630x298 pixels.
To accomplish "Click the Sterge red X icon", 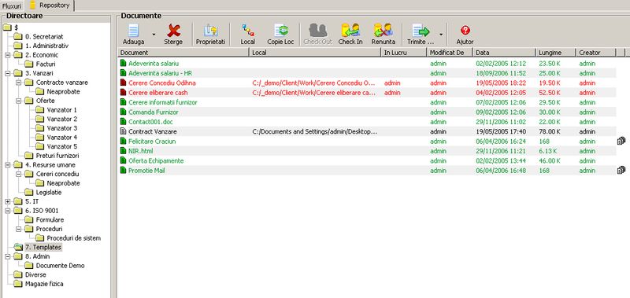I will click(x=173, y=31).
